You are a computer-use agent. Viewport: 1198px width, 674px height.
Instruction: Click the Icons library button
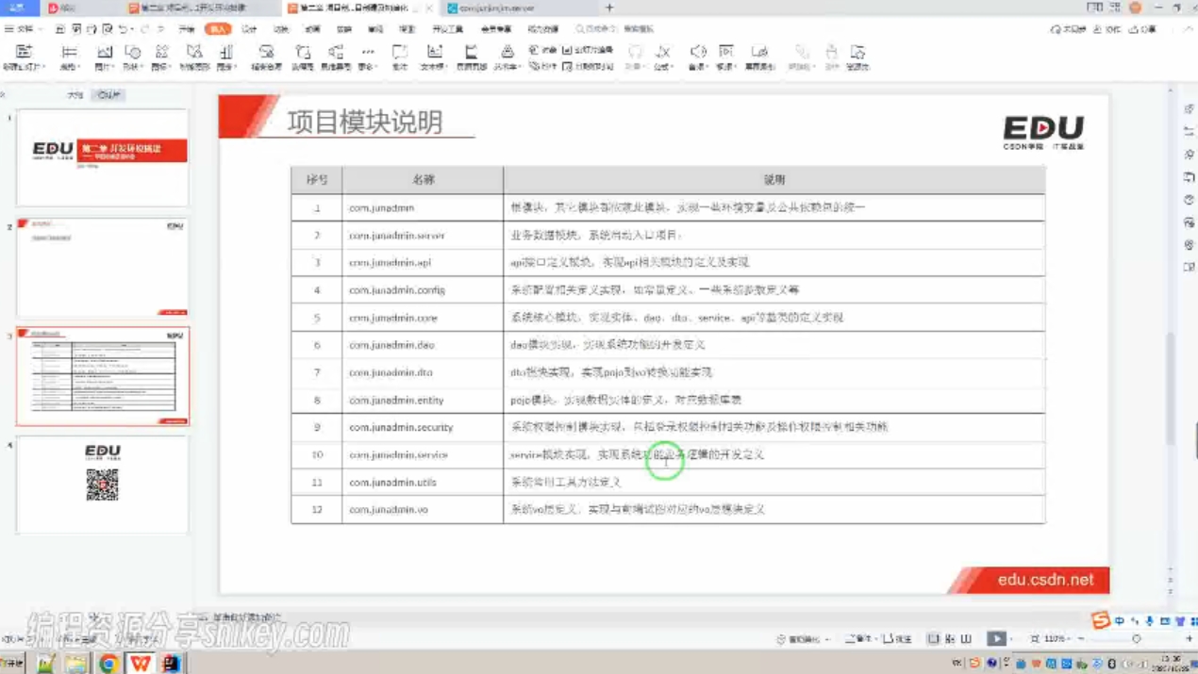[x=161, y=53]
